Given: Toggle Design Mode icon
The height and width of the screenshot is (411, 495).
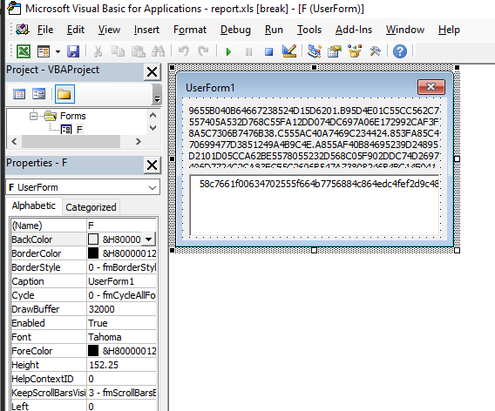Looking at the screenshot, I should (x=289, y=51).
